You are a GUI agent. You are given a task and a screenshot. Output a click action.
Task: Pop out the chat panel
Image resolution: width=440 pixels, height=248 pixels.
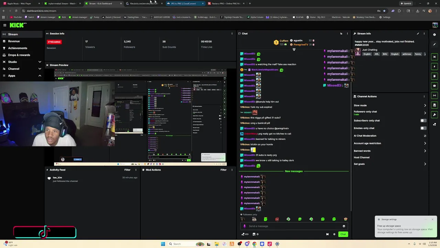[x=341, y=34]
